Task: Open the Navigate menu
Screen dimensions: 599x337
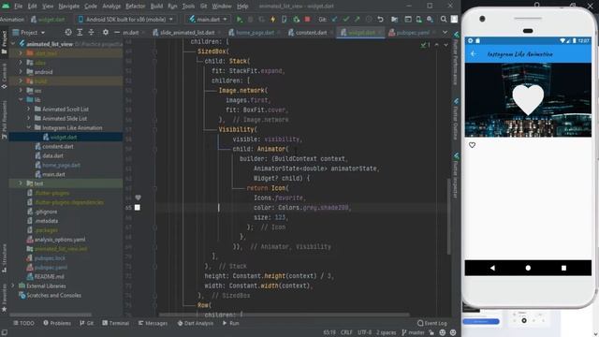Action: pos(68,7)
